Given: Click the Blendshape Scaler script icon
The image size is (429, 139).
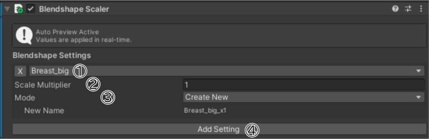Looking at the screenshot, I should (19, 9).
